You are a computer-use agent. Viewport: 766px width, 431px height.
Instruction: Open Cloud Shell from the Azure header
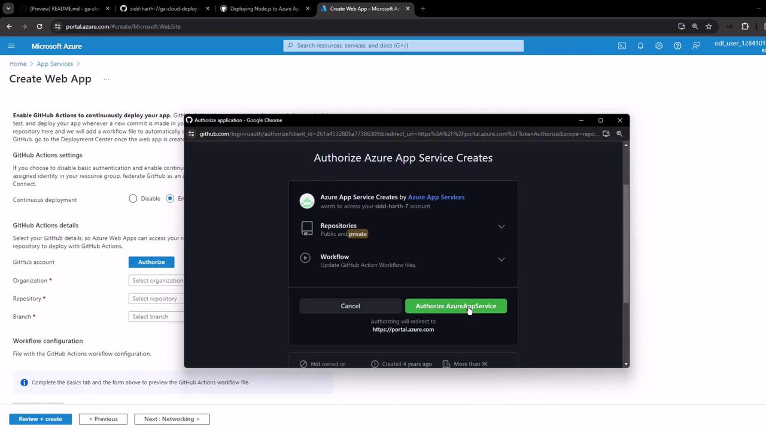pyautogui.click(x=622, y=46)
